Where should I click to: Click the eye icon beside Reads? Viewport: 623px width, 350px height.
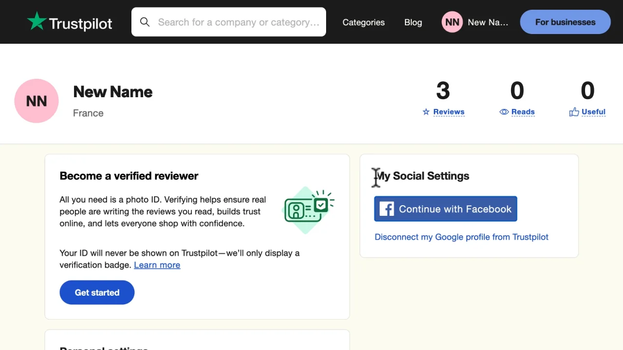pyautogui.click(x=504, y=112)
